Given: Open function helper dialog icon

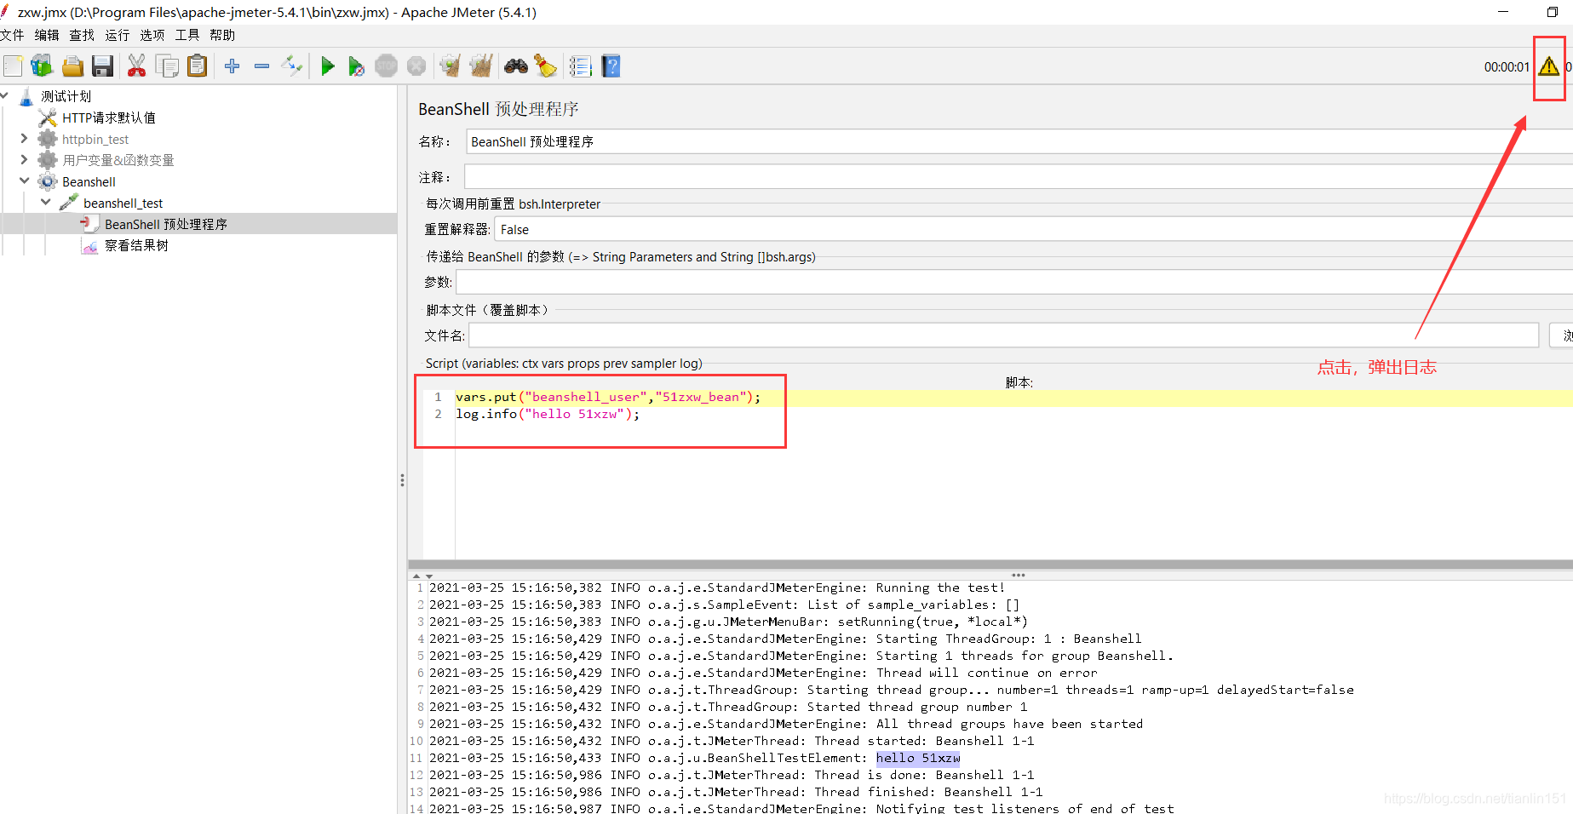Looking at the screenshot, I should pos(581,66).
